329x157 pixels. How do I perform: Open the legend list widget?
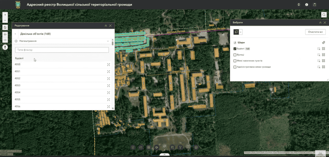[141, 147]
